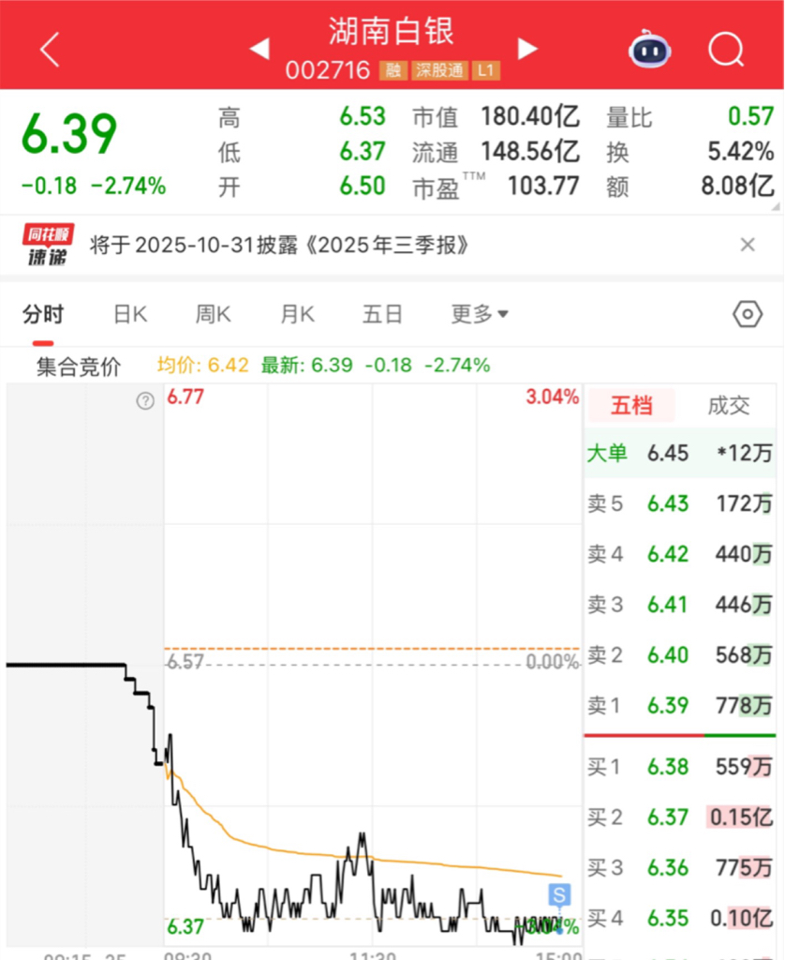
Task: Open chart settings hexagon icon
Action: 748,315
